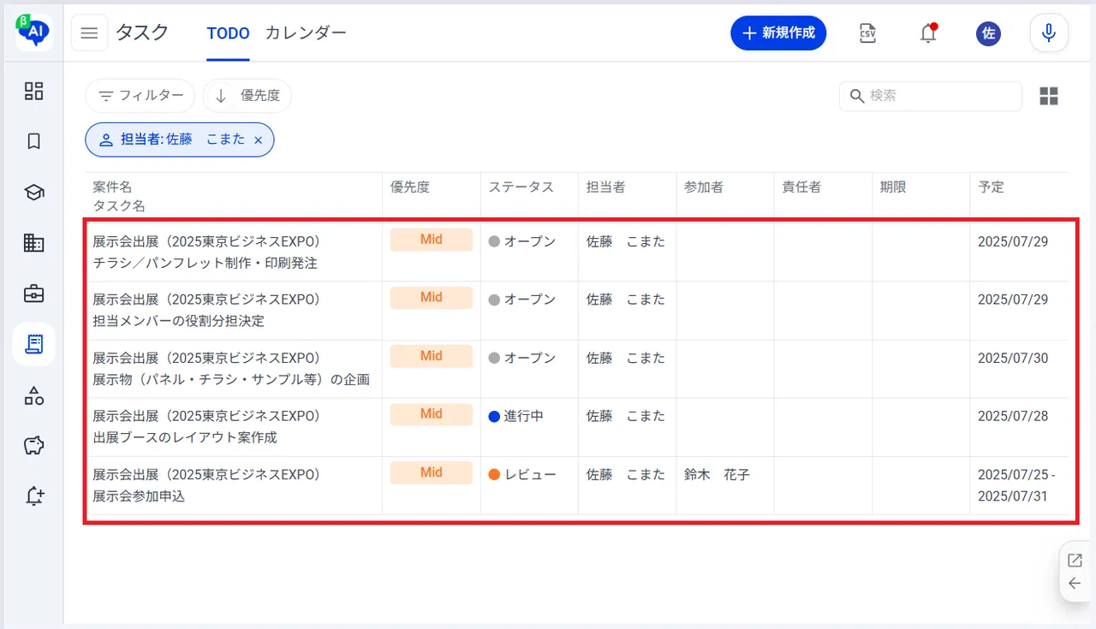Open task 出展ブースのレイアウト案作成

(185, 437)
